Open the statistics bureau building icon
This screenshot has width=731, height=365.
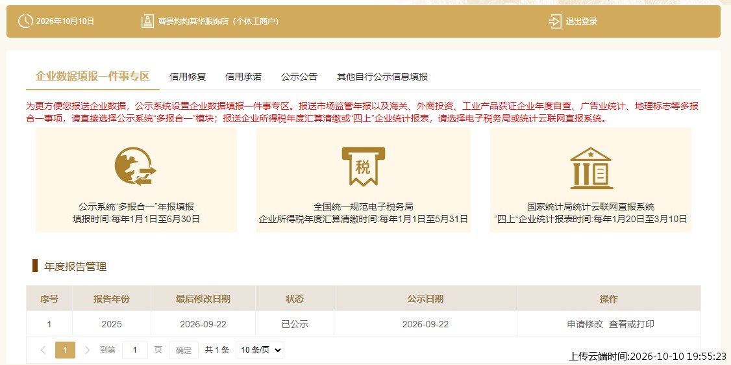point(591,168)
